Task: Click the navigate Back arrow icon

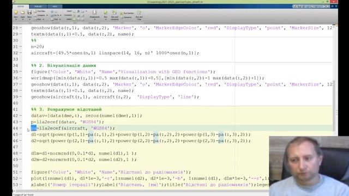Action: pyautogui.click(x=52, y=11)
